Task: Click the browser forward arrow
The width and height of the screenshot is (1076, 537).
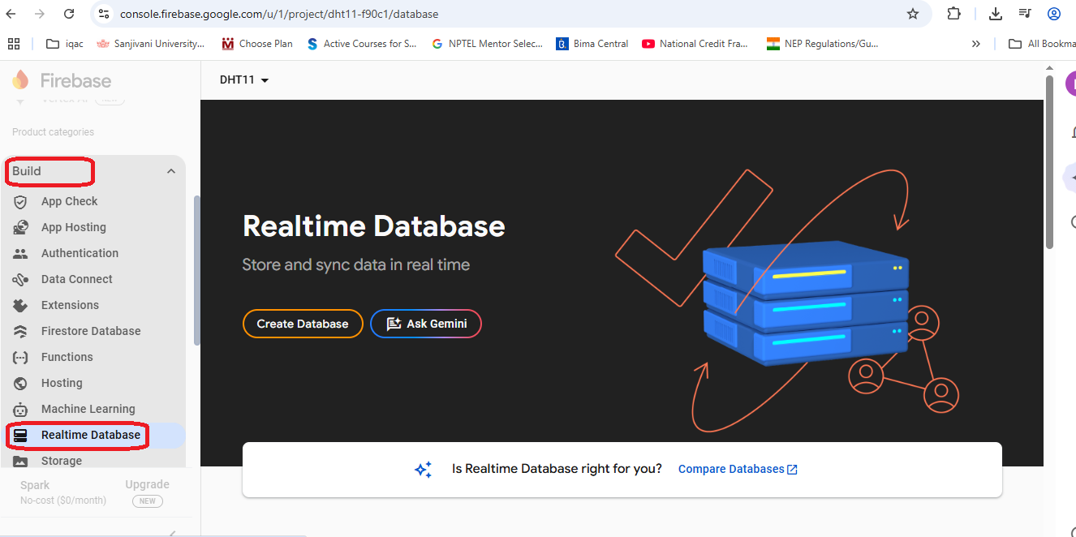Action: point(40,14)
